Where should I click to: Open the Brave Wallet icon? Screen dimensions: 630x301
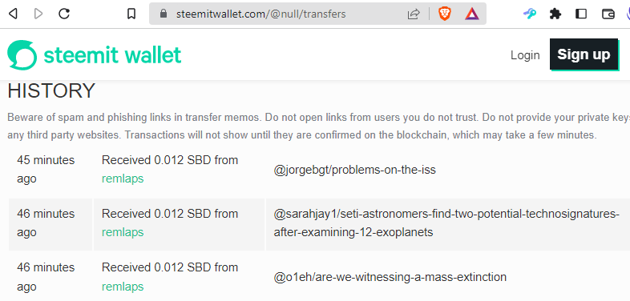pyautogui.click(x=608, y=14)
